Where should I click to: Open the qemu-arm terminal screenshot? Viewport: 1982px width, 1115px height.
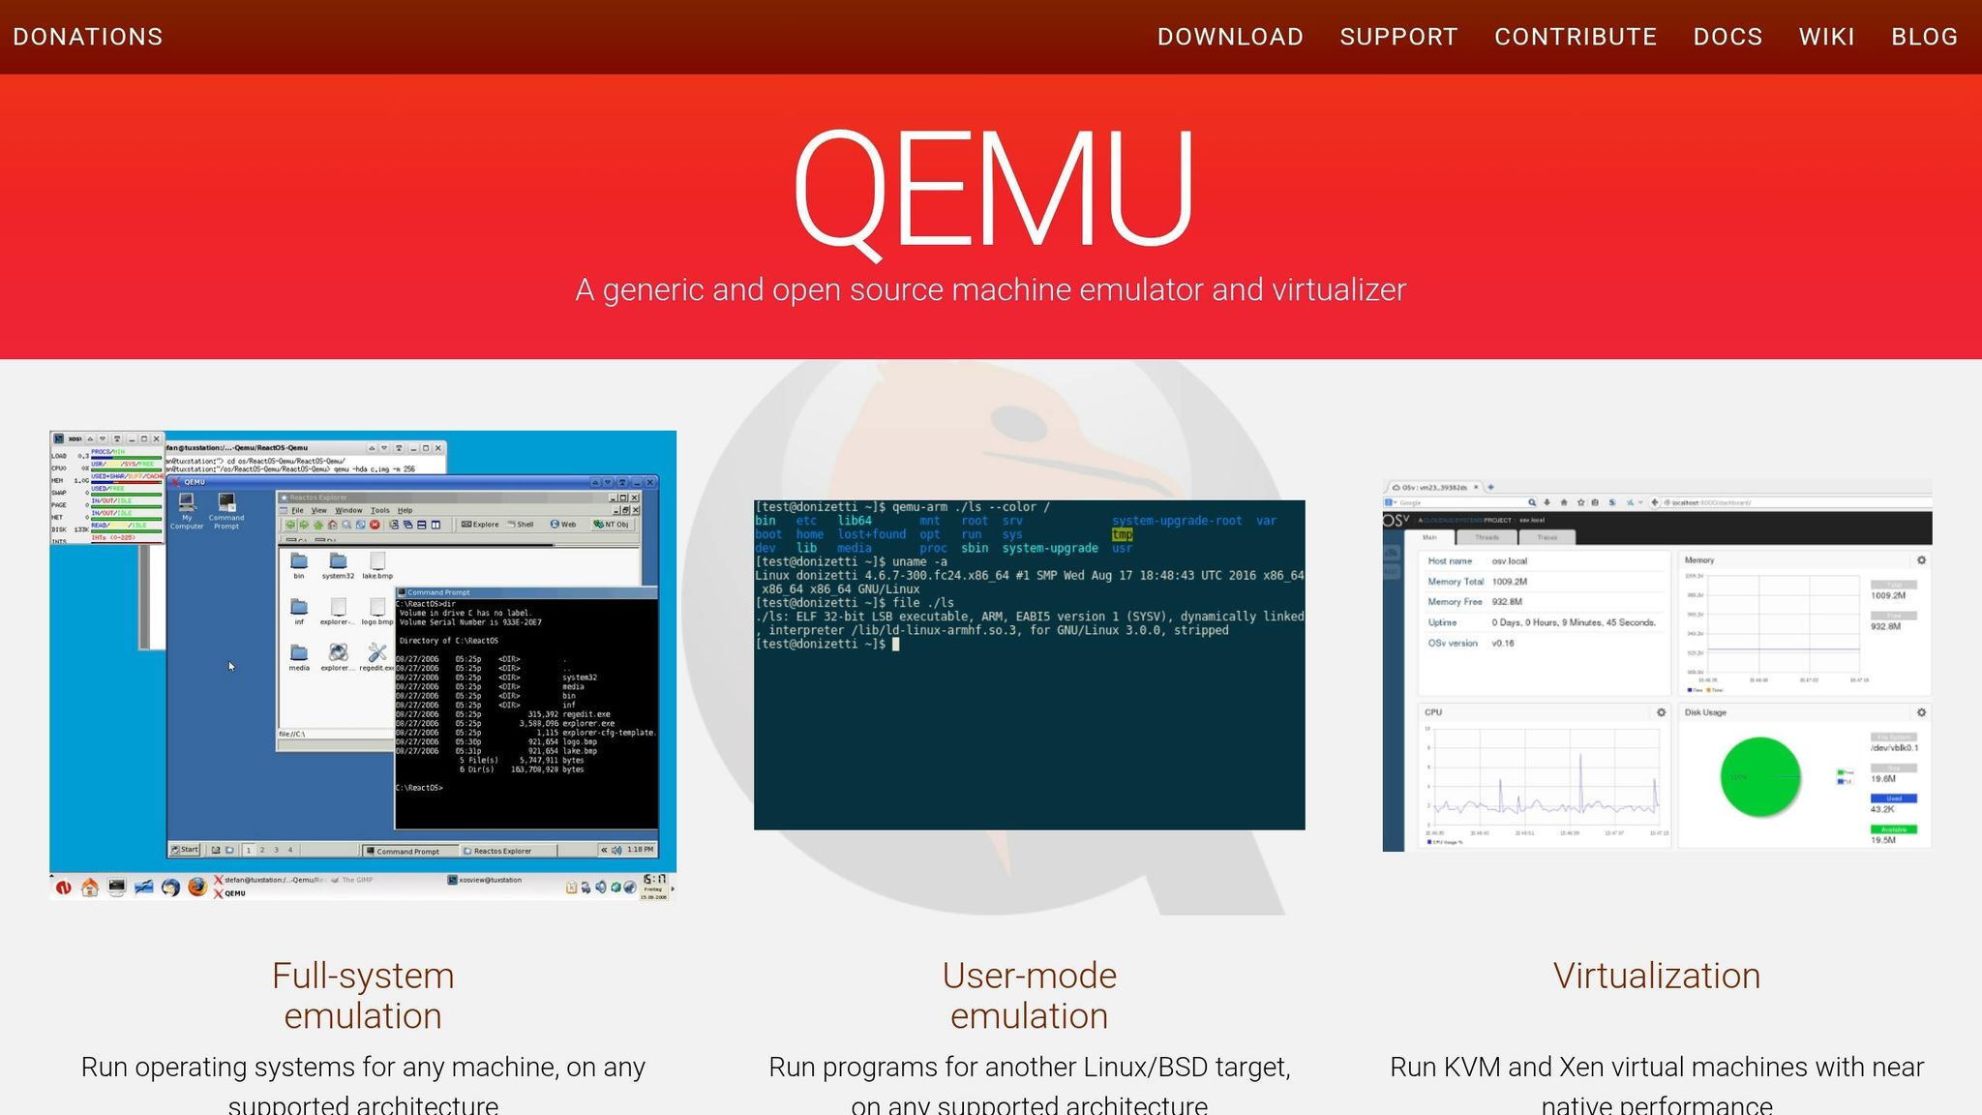pyautogui.click(x=1029, y=665)
